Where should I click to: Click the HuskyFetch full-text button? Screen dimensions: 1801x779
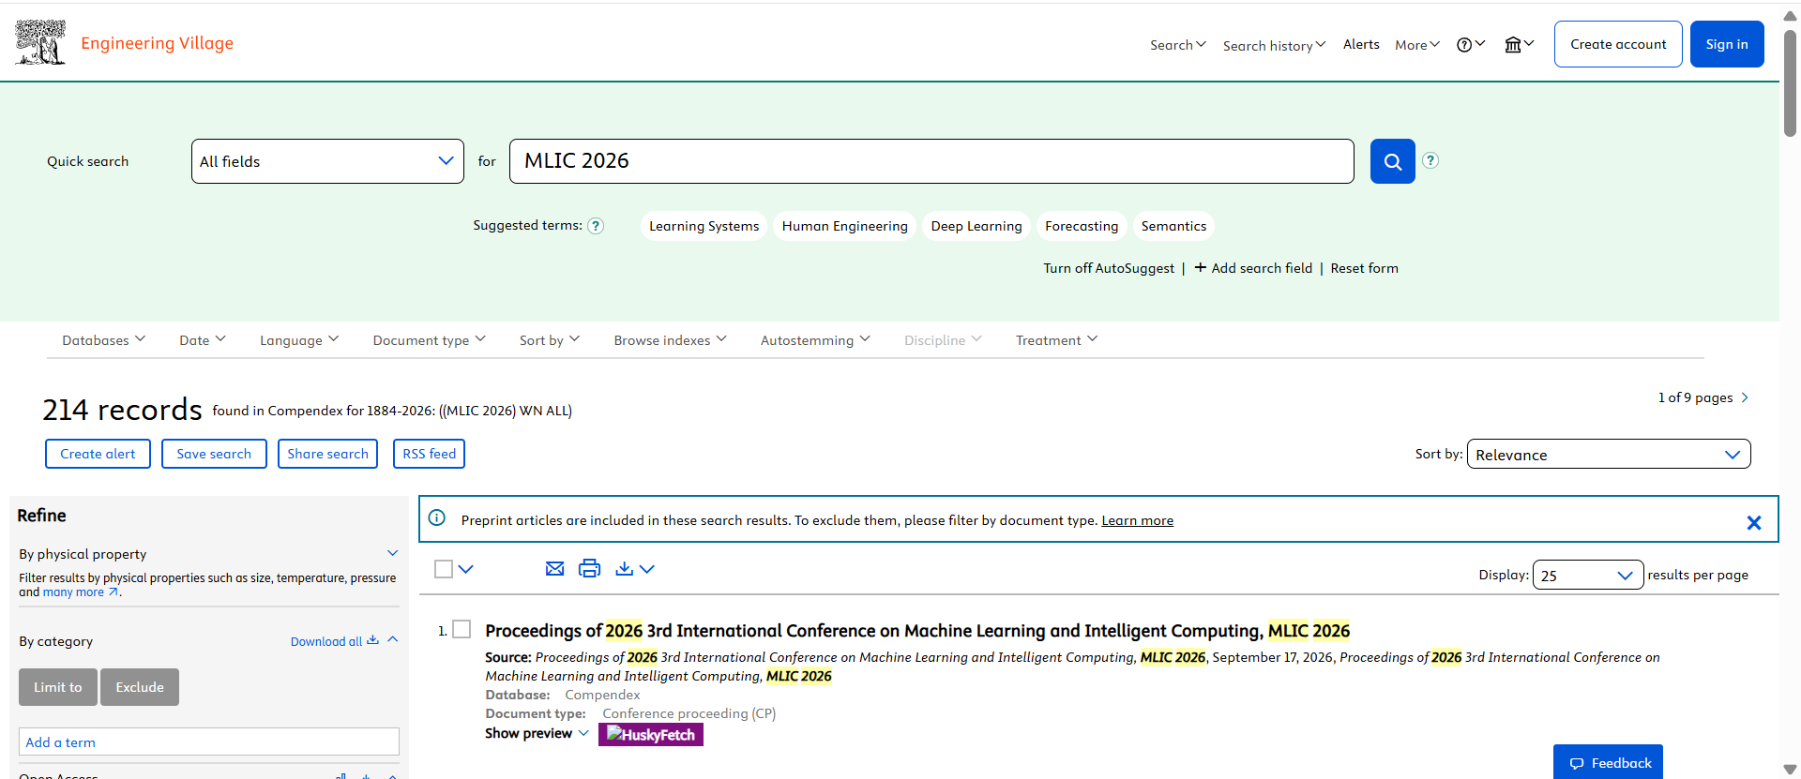pyautogui.click(x=651, y=735)
